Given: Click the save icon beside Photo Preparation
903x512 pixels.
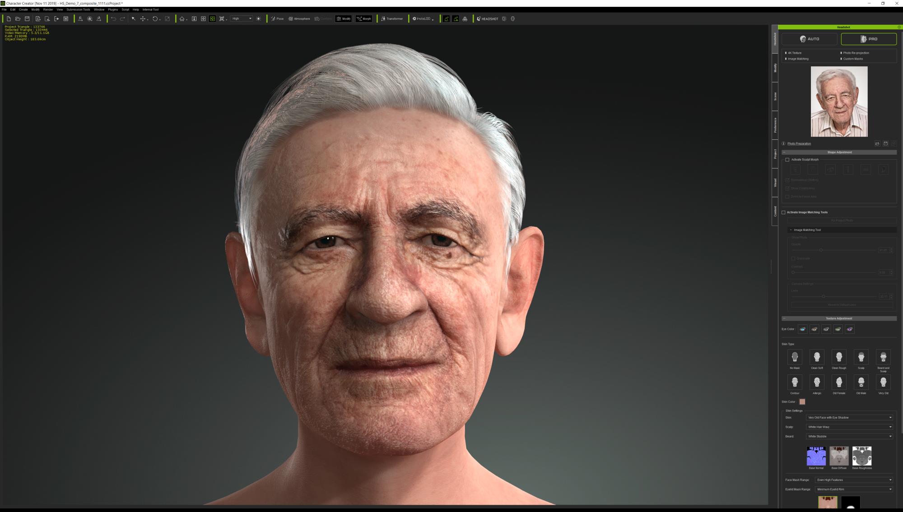Looking at the screenshot, I should pos(885,143).
